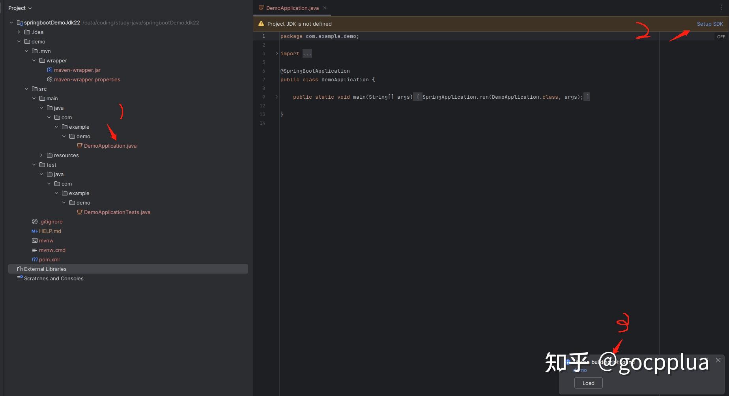Expand the folded main method body
Viewport: 729px width, 396px height.
click(277, 97)
